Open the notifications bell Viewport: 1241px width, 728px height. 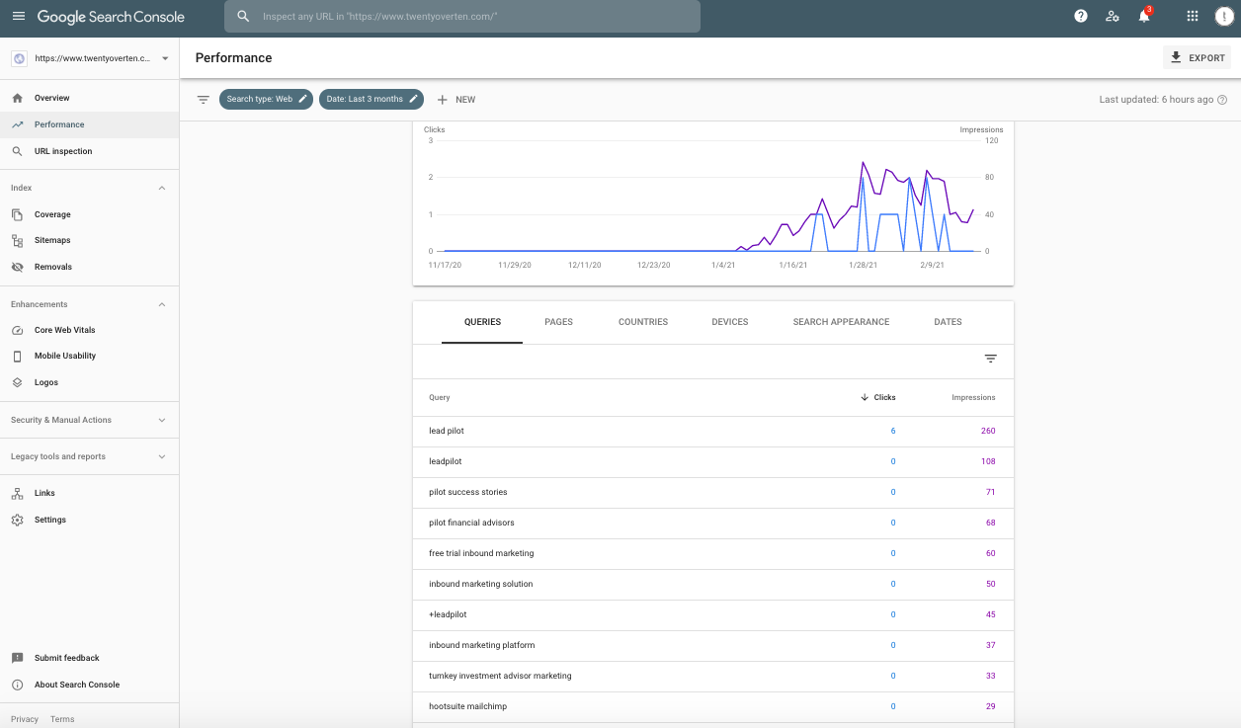pyautogui.click(x=1143, y=16)
